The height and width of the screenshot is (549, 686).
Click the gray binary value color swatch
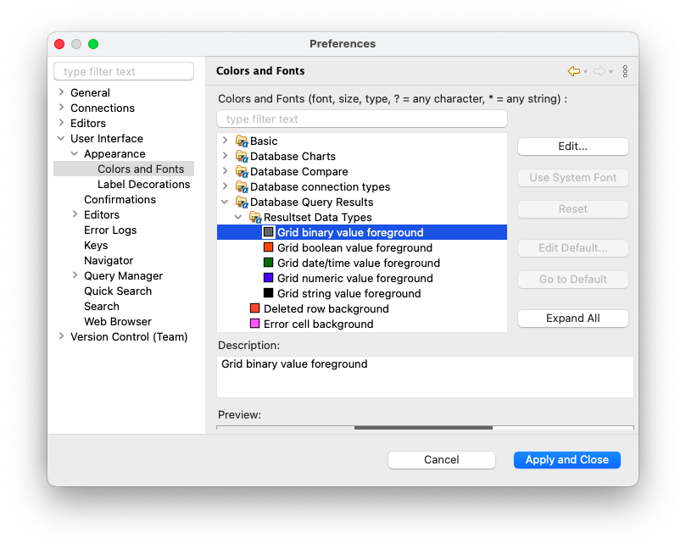[268, 232]
